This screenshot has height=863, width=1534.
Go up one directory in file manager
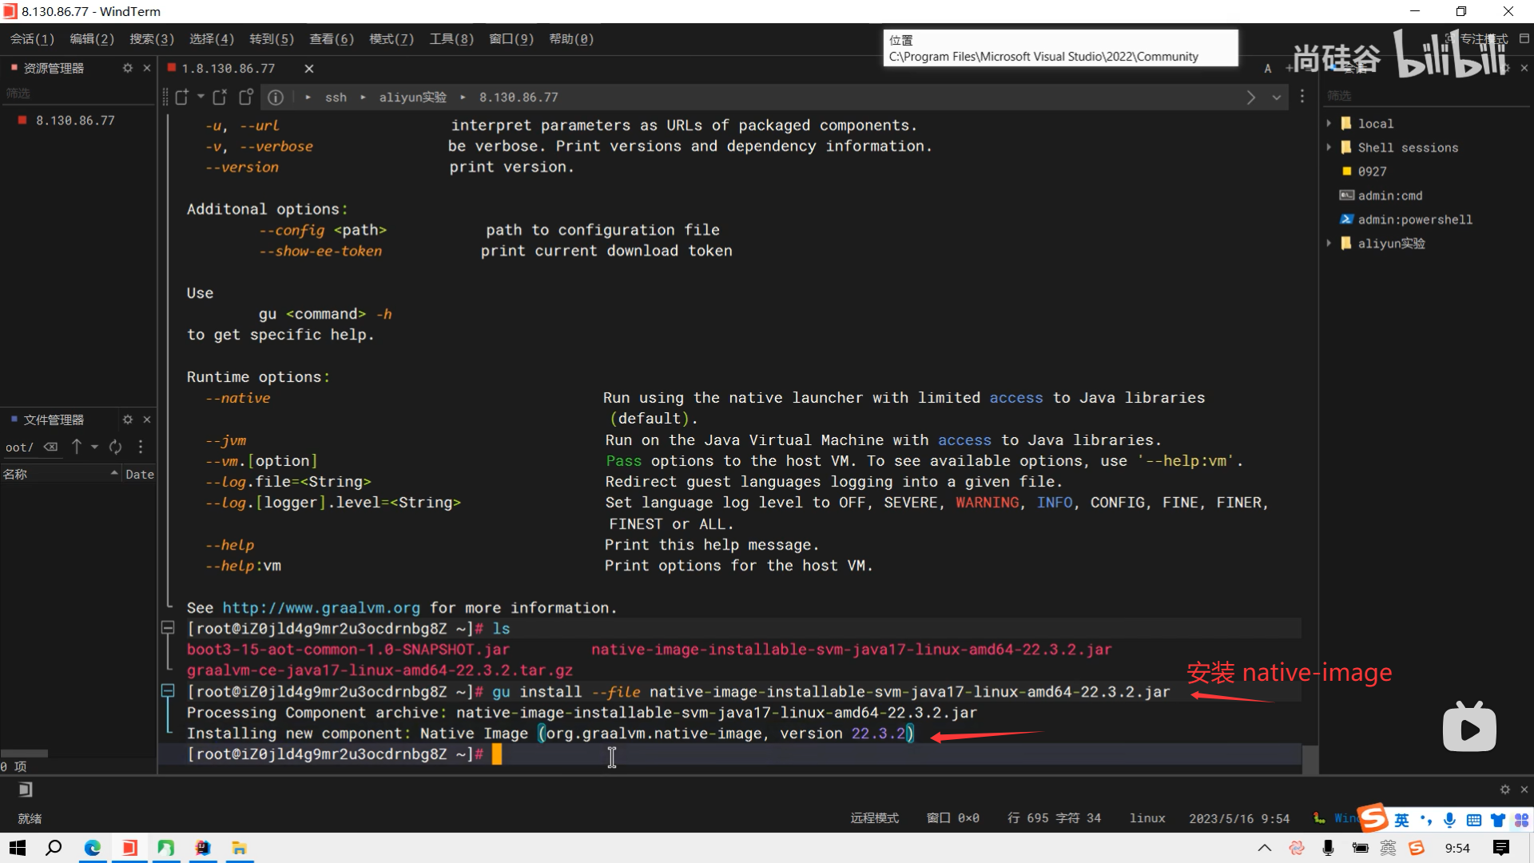point(77,447)
